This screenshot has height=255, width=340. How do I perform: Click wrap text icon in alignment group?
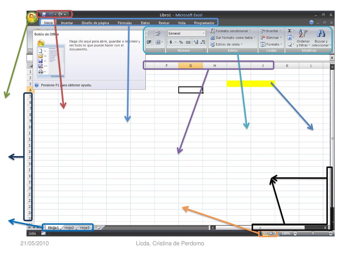pyautogui.click(x=158, y=33)
